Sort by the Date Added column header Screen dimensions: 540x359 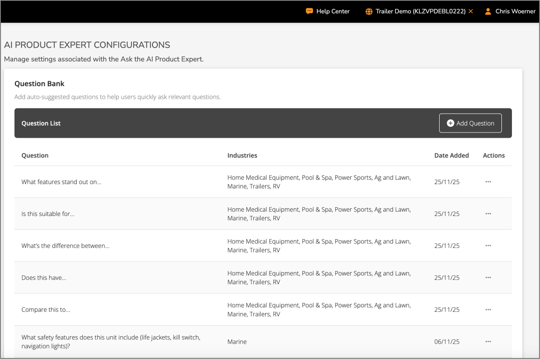click(452, 155)
